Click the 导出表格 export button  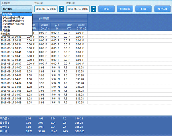[125, 9]
